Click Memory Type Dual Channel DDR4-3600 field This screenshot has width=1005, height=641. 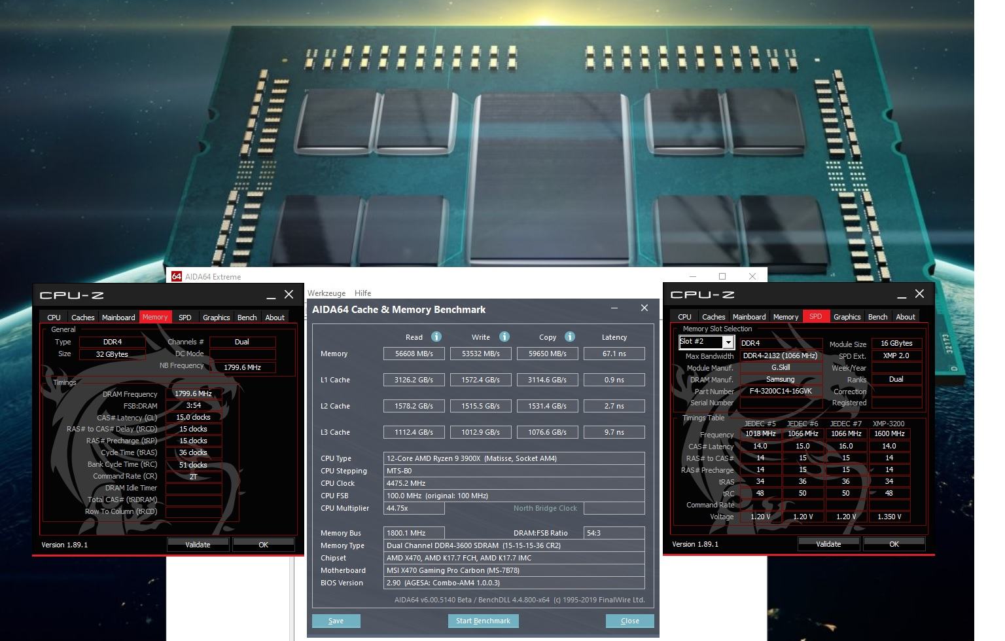pos(514,545)
